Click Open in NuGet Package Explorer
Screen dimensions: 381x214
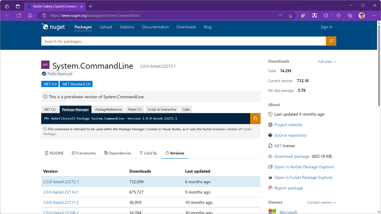tap(304, 167)
